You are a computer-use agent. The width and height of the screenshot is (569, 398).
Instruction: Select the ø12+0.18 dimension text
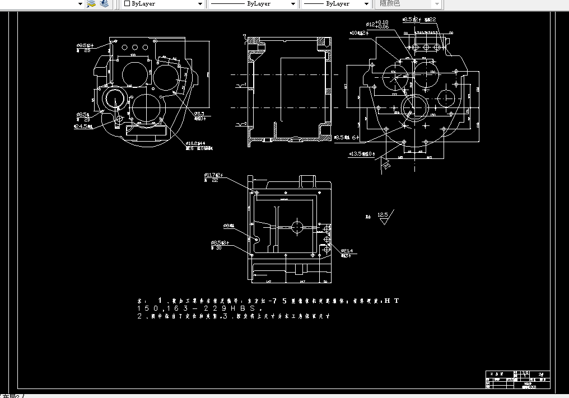tap(377, 24)
